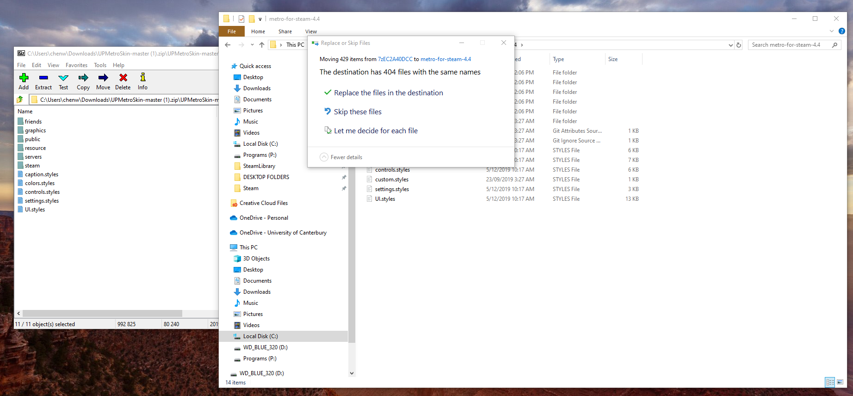Open File menu in 7-Zip window
The width and height of the screenshot is (853, 396).
(21, 65)
